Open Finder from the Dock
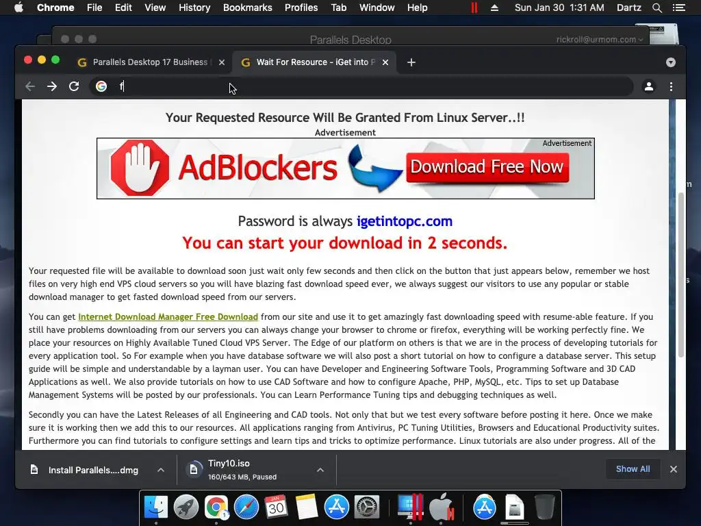The height and width of the screenshot is (526, 701). (x=155, y=507)
